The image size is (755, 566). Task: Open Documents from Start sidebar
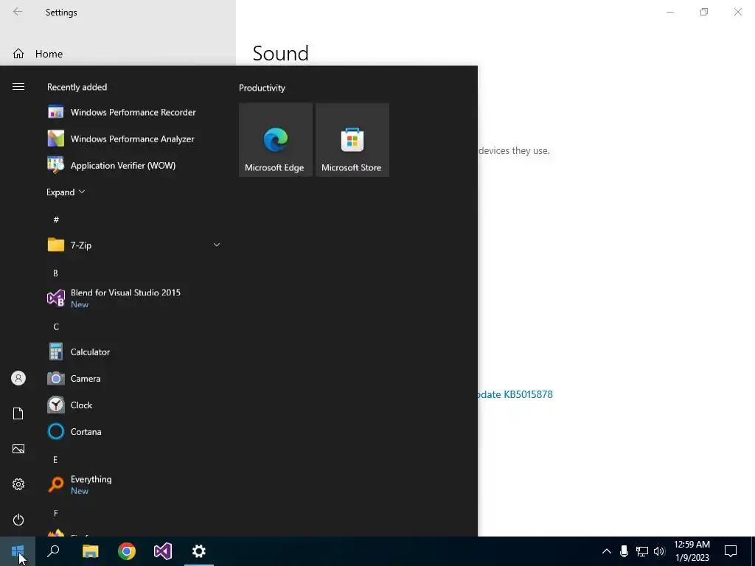[x=18, y=413]
